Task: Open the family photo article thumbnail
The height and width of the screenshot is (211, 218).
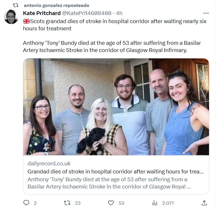Action: pos(116,107)
